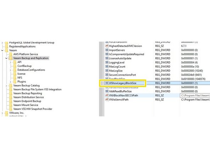The width and height of the screenshot is (210, 158).
Task: Click REG_DWORD type of UIShowLegacyBlockSize row
Action: tap(162, 83)
